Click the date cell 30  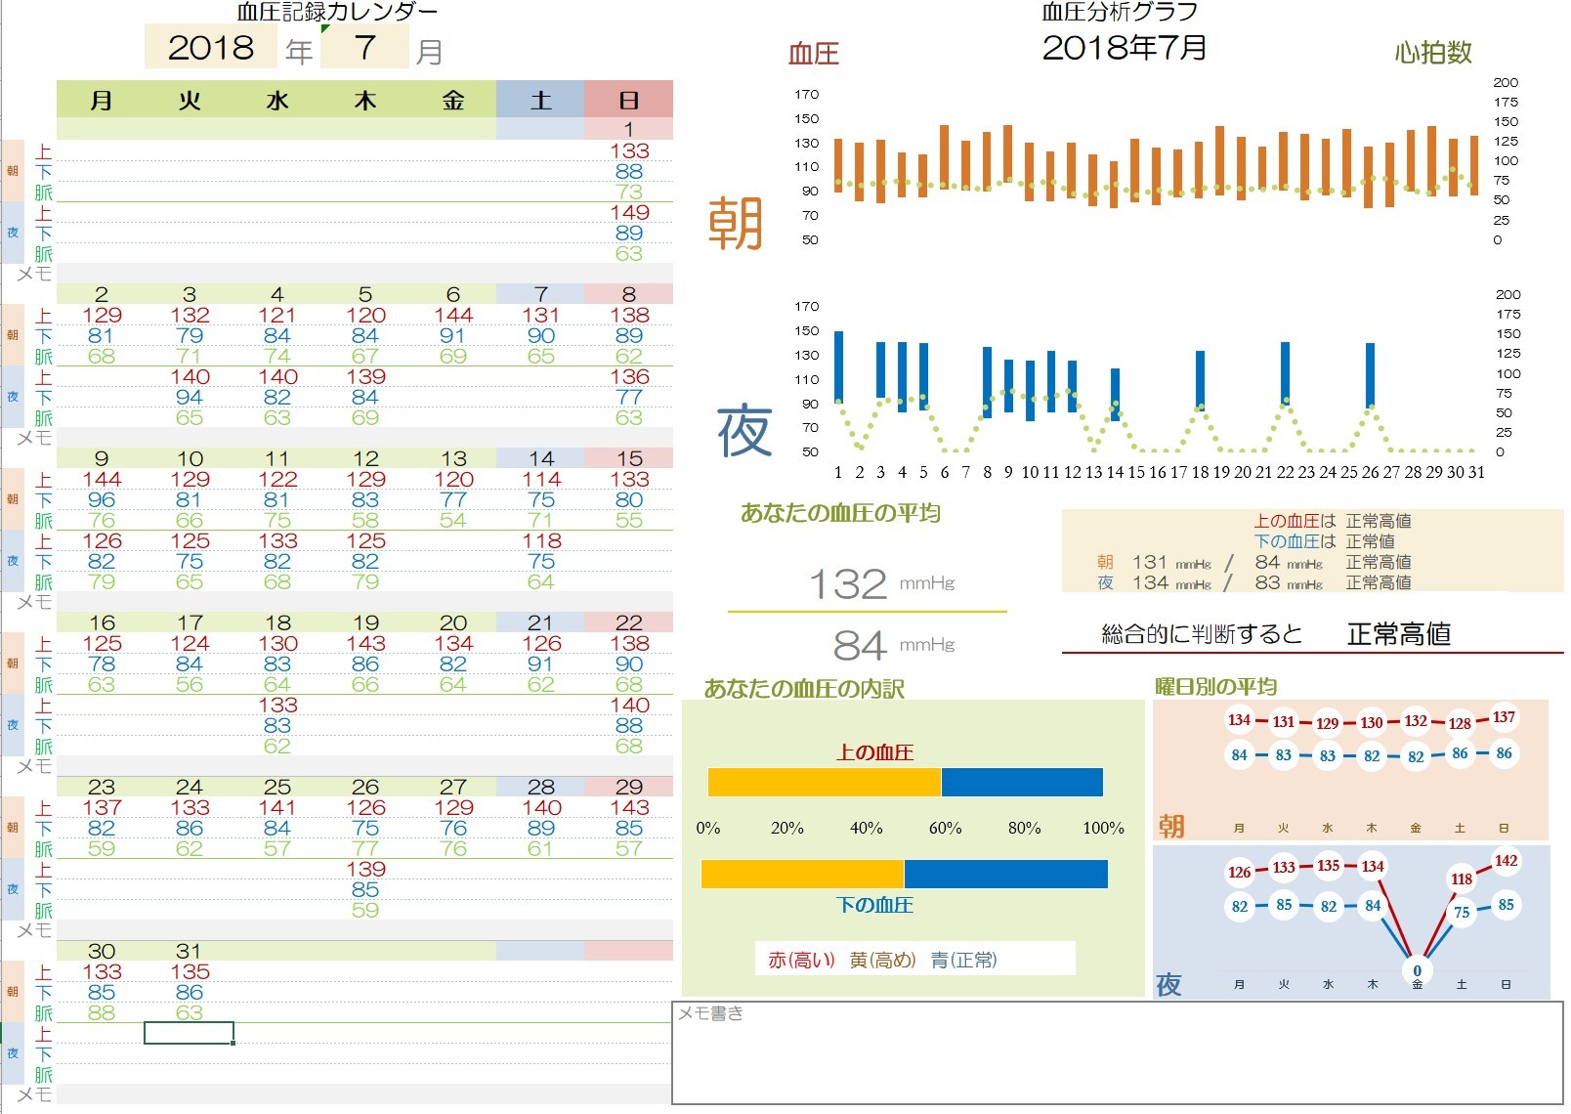102,951
